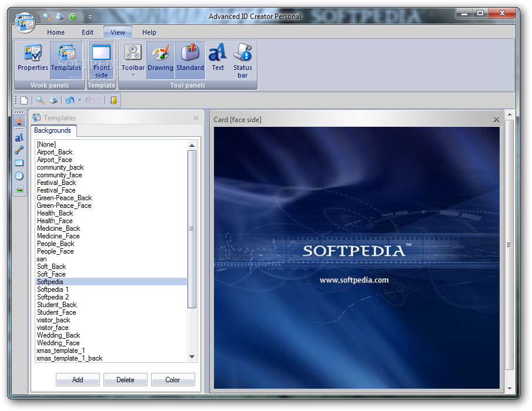Screen dimensions: 532x411
Task: Click the printer icon in the standard toolbar
Action: coord(53,100)
